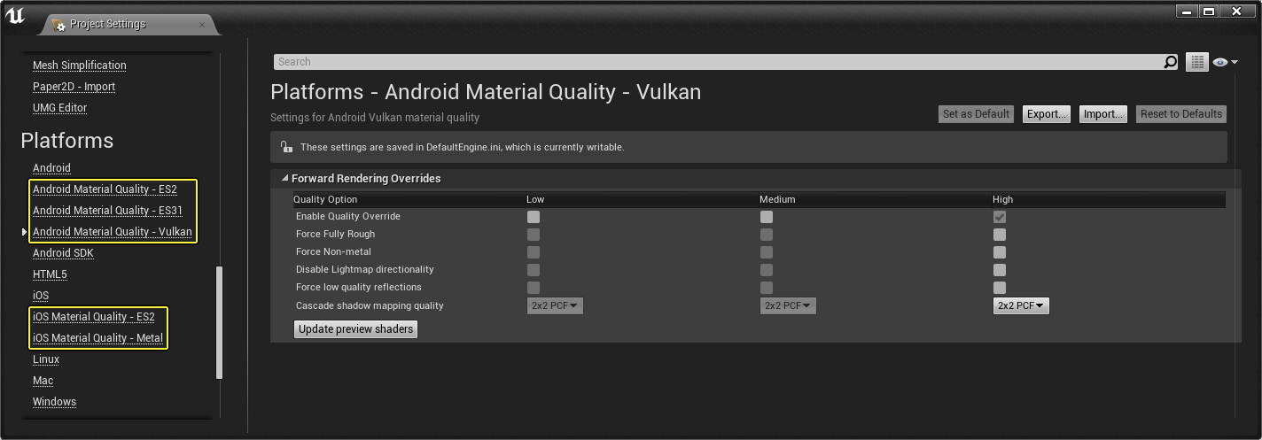Open the eye view options dropdown

[1225, 62]
